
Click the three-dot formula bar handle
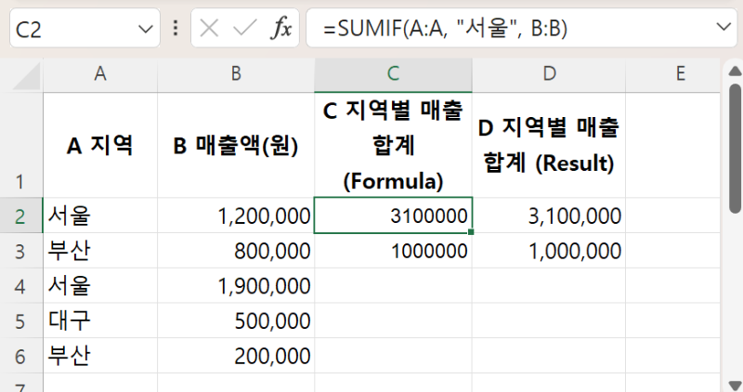[x=176, y=28]
